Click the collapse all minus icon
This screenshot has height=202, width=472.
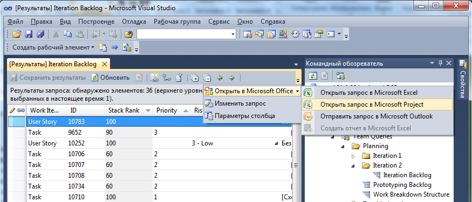pyautogui.click(x=207, y=78)
